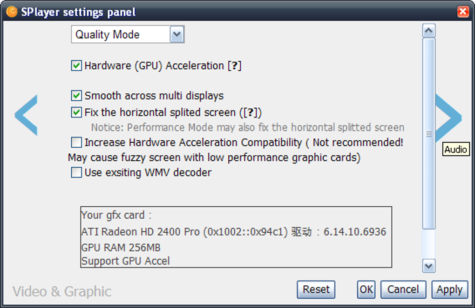Click the SPlayer logo in title bar
The width and height of the screenshot is (475, 308).
12,12
